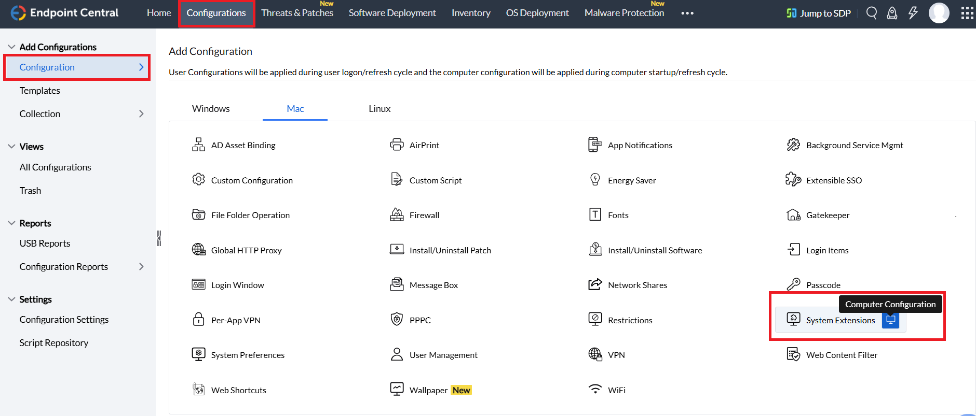The image size is (976, 416).
Task: Select the Web Content Filter icon
Action: [793, 354]
